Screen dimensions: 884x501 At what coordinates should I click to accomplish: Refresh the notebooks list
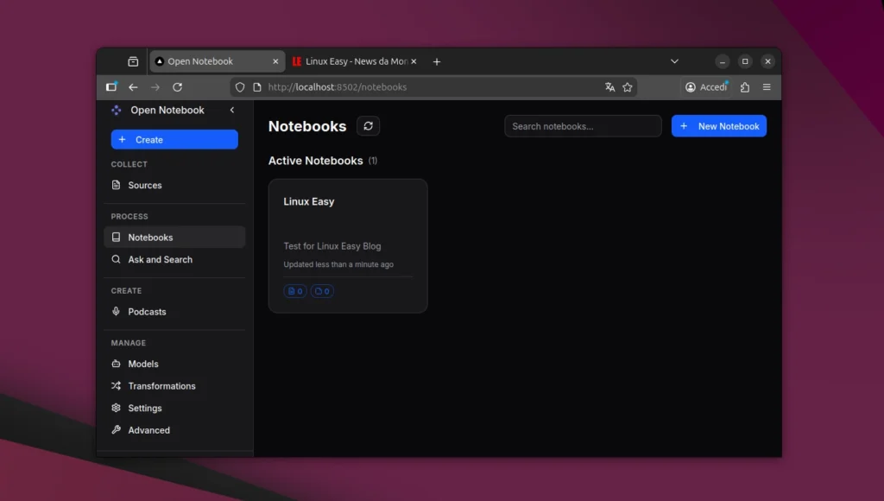pos(368,125)
